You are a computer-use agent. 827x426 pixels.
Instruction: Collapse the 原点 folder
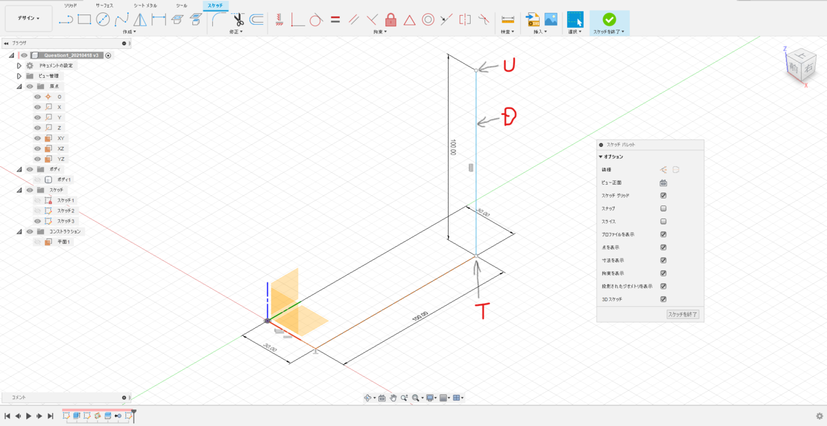coord(19,86)
